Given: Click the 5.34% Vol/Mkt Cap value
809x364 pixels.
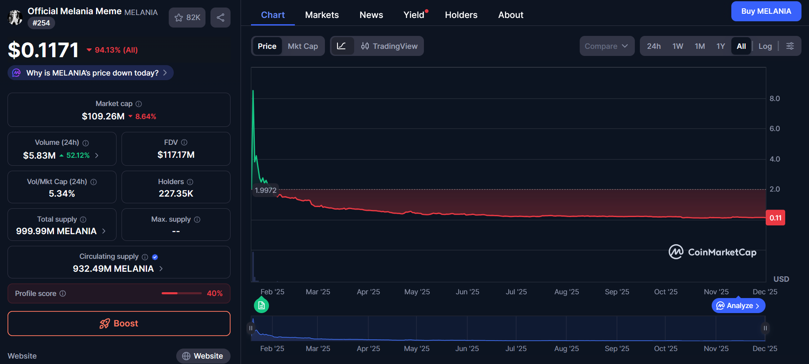Looking at the screenshot, I should click(x=62, y=194).
